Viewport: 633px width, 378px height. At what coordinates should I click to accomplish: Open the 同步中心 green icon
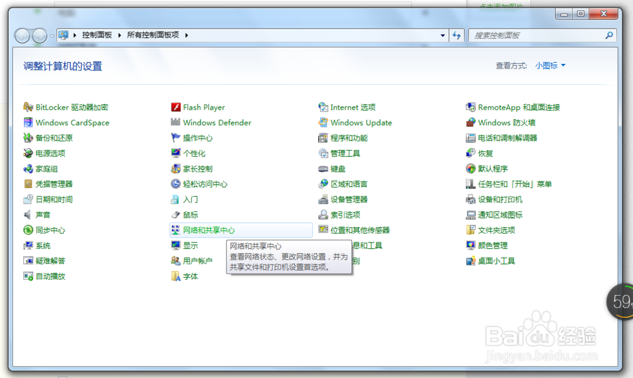tap(28, 230)
